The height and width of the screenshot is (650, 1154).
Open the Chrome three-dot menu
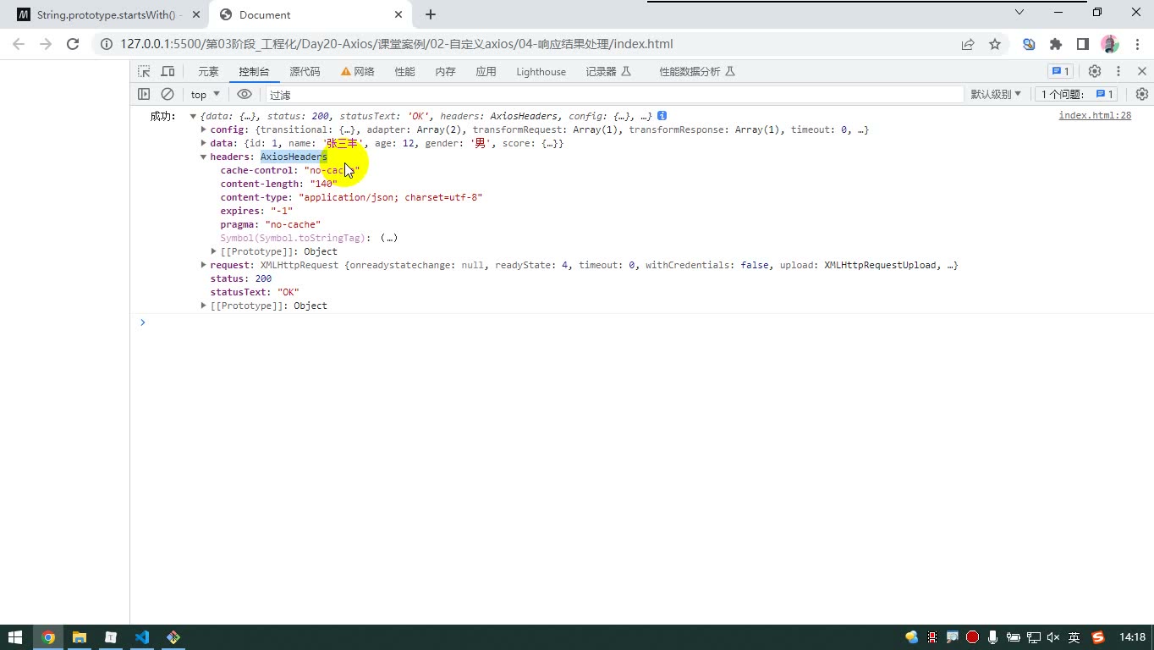coord(1135,44)
